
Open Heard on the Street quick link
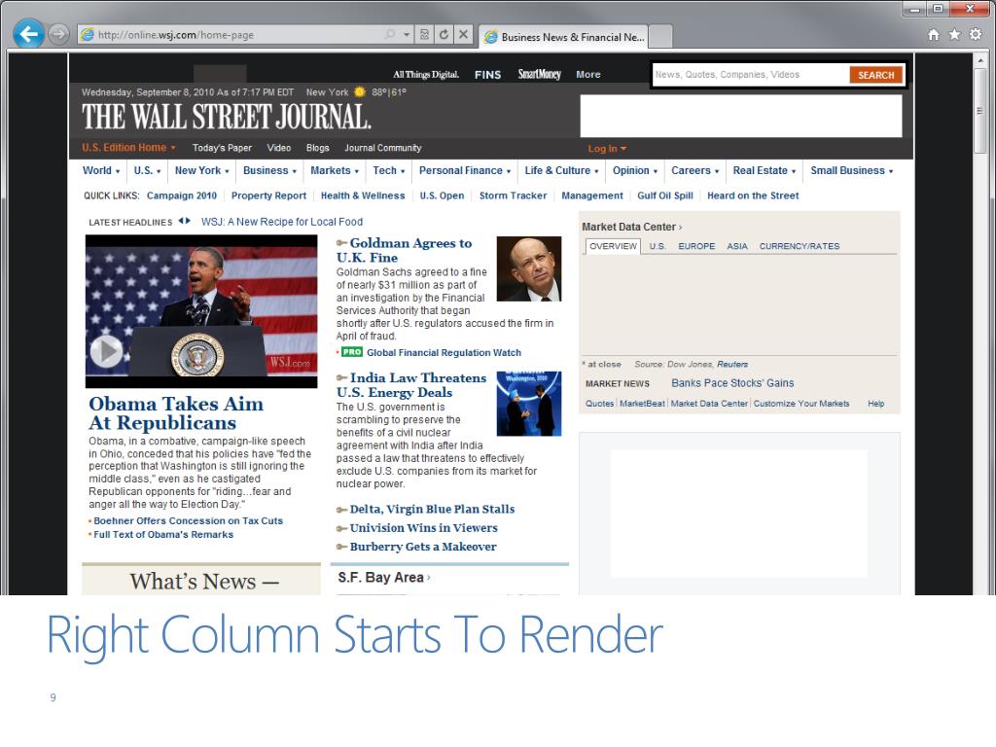(753, 196)
